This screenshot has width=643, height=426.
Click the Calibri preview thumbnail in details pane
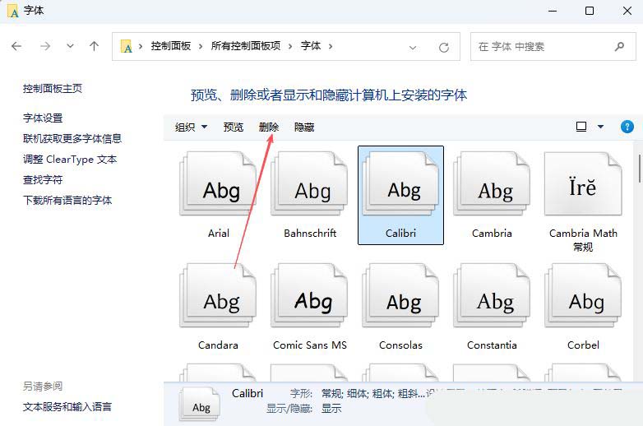(200, 405)
